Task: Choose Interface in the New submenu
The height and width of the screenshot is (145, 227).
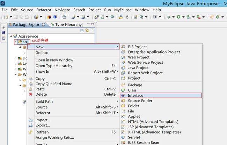Action: pos(161,95)
